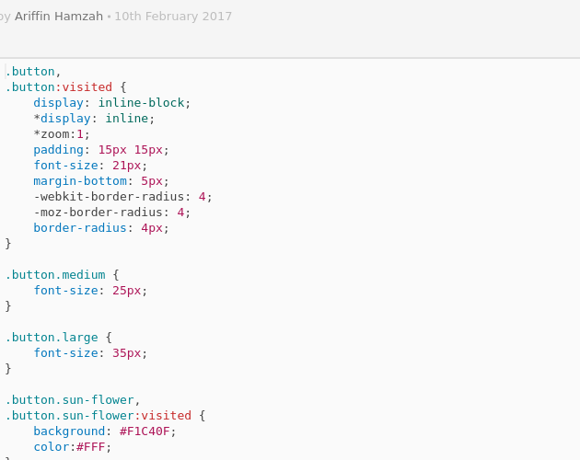The height and width of the screenshot is (460, 580).
Task: Click the .button:visited selector line
Action: pyautogui.click(x=66, y=86)
